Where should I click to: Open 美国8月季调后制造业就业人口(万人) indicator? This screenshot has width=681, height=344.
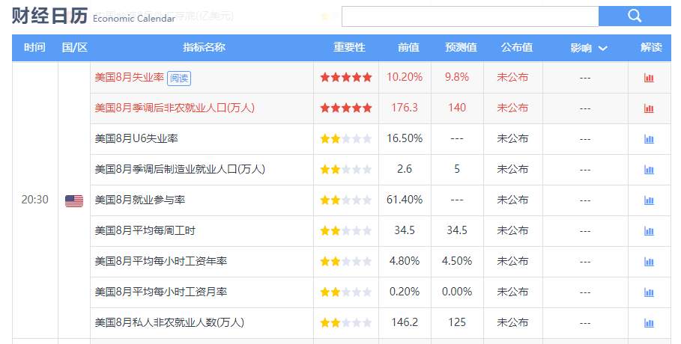180,169
